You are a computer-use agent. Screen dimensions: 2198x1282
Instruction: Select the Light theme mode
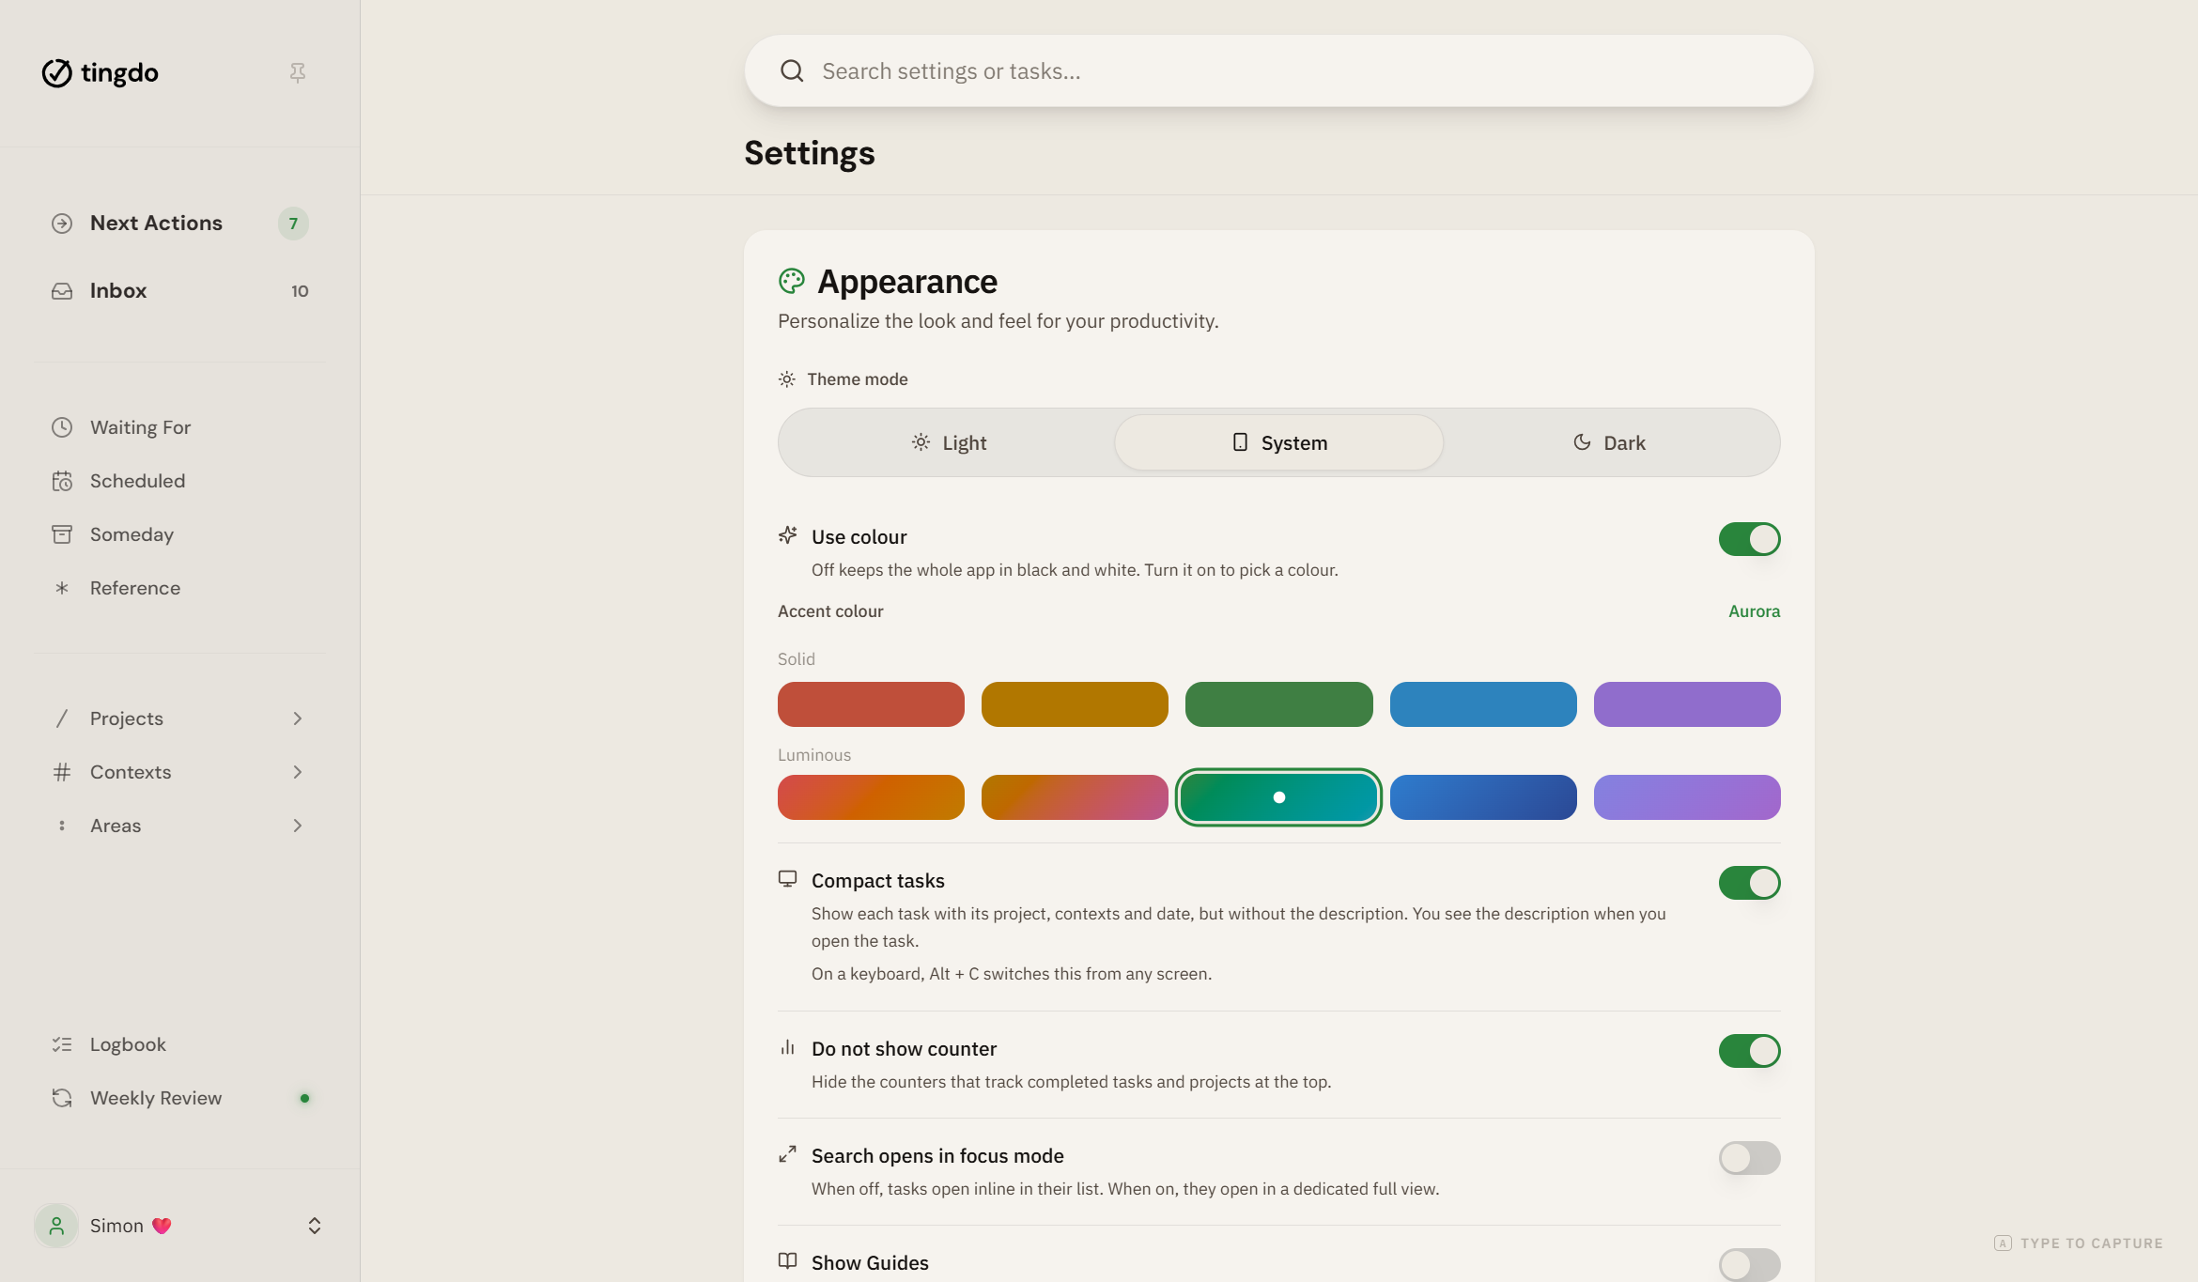[949, 442]
